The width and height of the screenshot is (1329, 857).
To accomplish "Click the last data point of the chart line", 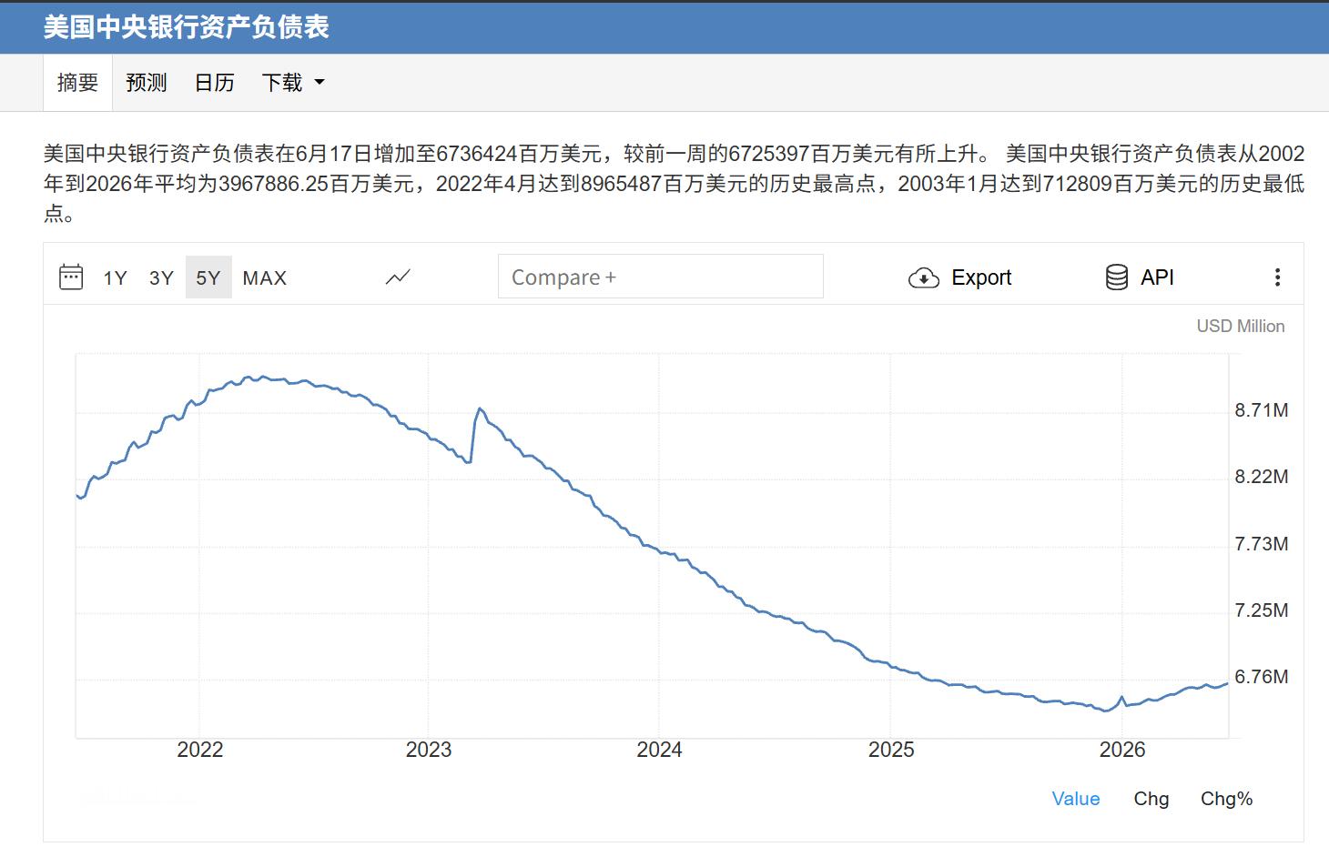I will click(1228, 683).
